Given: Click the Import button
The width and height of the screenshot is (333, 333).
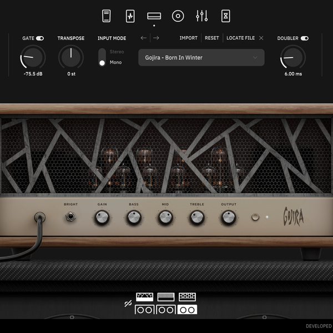Looking at the screenshot, I should (x=189, y=38).
